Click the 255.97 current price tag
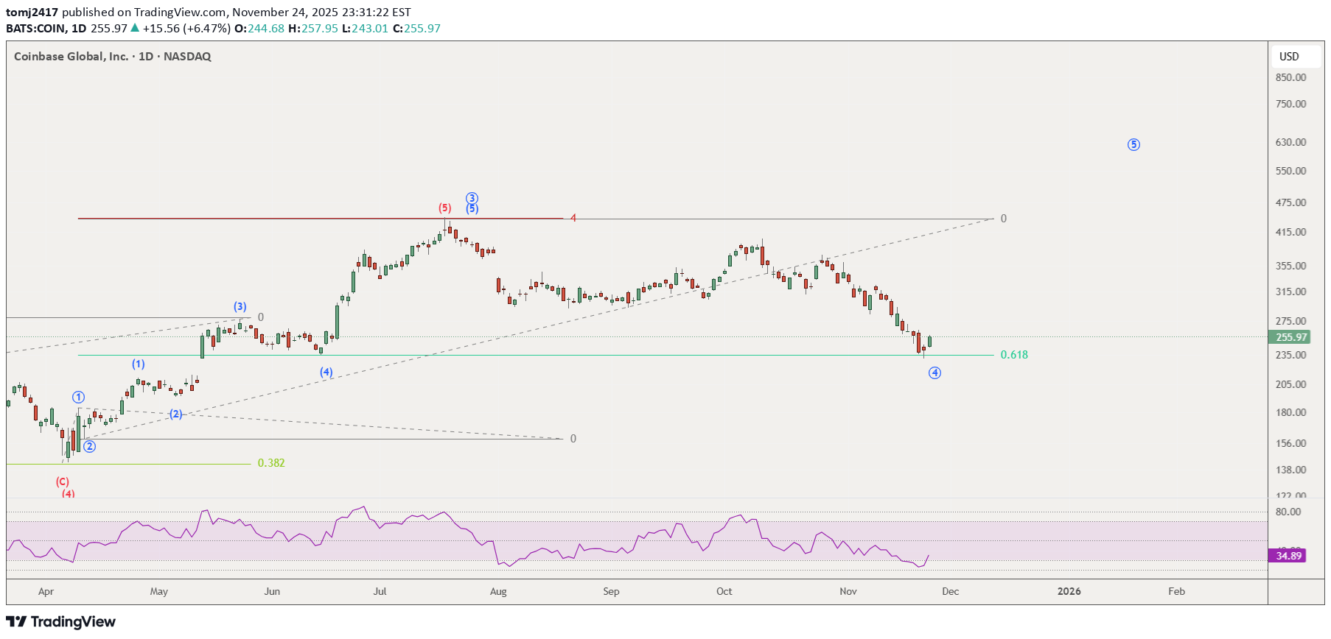 click(1290, 337)
